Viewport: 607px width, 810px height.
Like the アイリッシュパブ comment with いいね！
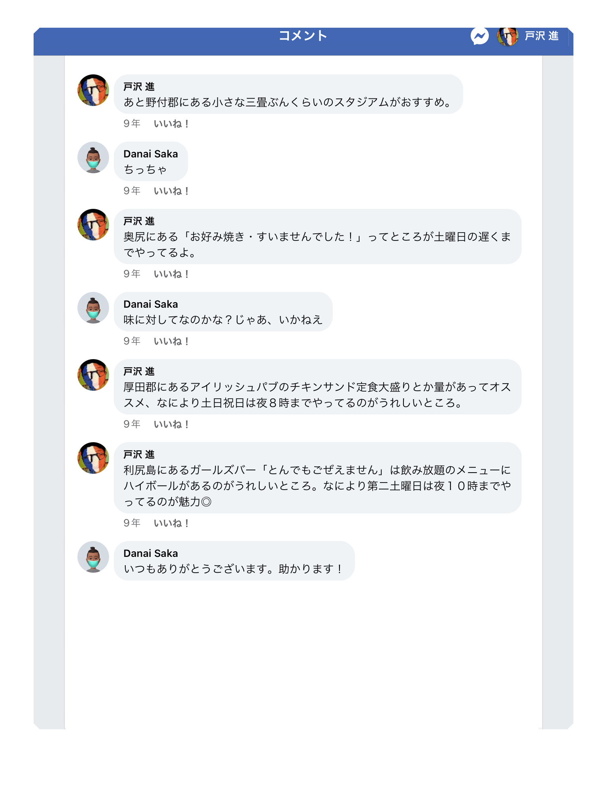[x=171, y=424]
